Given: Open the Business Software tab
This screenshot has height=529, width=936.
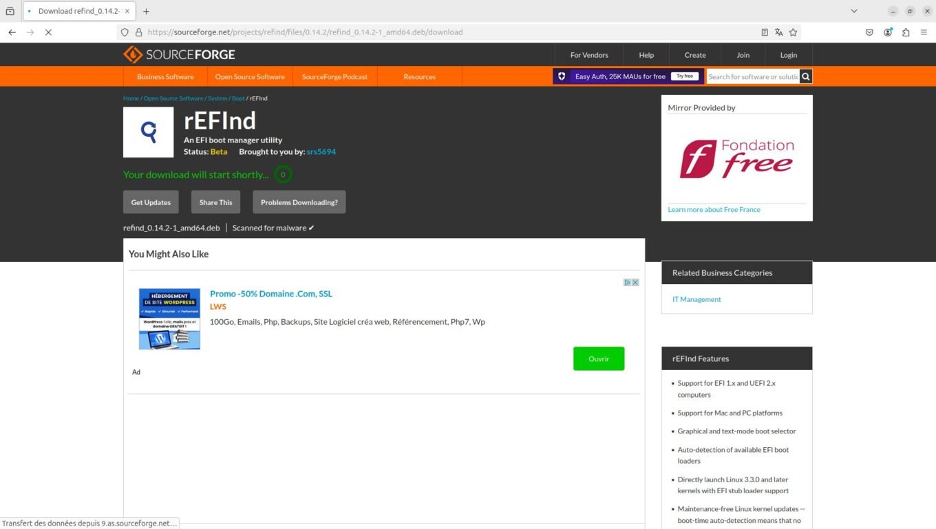Looking at the screenshot, I should coord(165,76).
